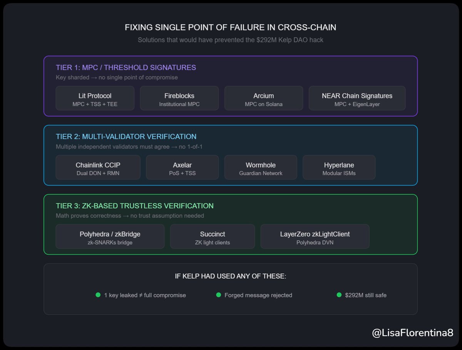Click green dot beside '$292M still safe'

coord(339,295)
